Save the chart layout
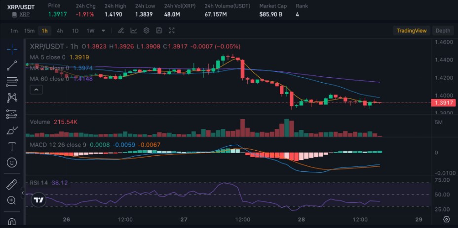Screen dimensions: 458x228 coord(159,31)
